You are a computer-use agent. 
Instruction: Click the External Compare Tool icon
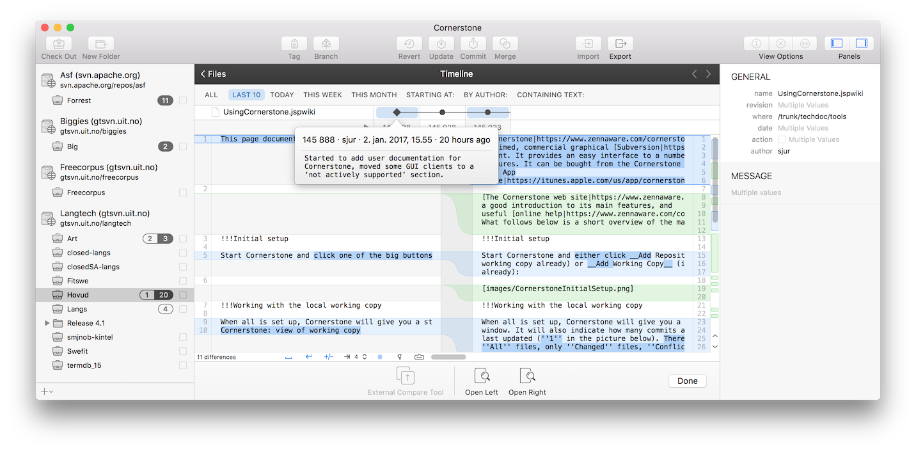(406, 376)
